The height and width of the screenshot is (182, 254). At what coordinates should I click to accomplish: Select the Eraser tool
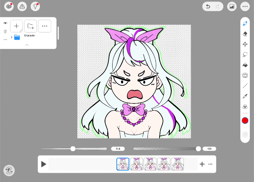[x=245, y=34]
